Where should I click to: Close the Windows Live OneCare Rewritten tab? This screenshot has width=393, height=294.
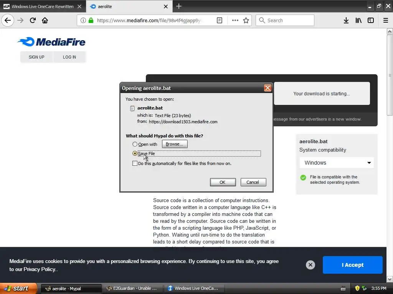(79, 7)
